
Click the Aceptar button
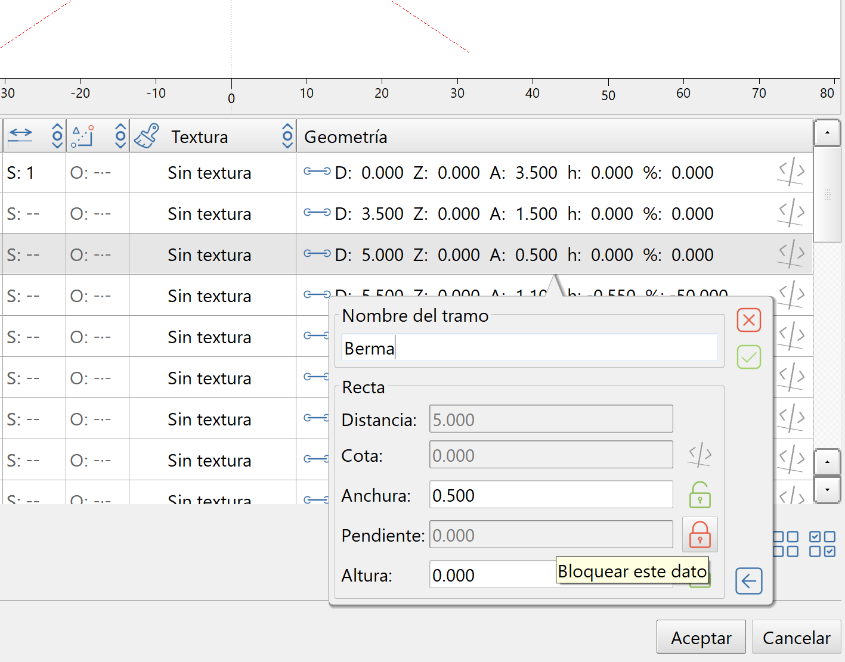pyautogui.click(x=701, y=637)
